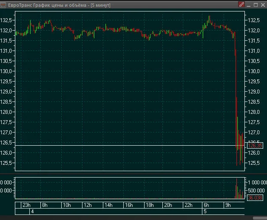The width and height of the screenshot is (267, 220).
Task: Click the 14h time axis label
Action: pyautogui.click(x=108, y=205)
